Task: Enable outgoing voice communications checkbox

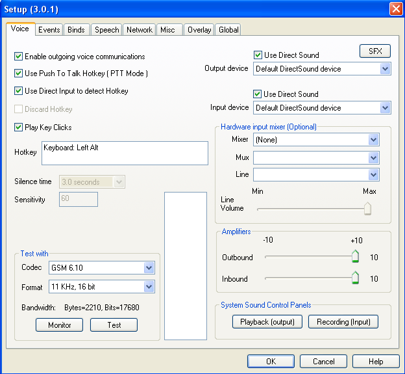Action: point(19,57)
